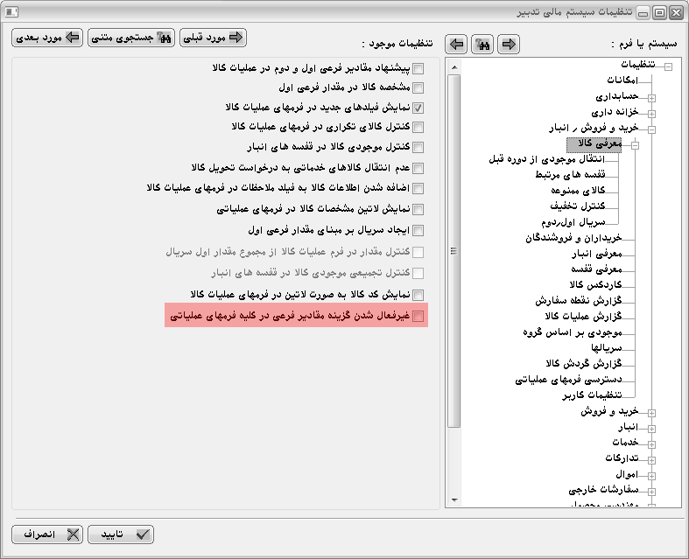Expand the 'سفارشات خارجی' tree node
Image resolution: width=689 pixels, height=559 pixels.
point(651,491)
